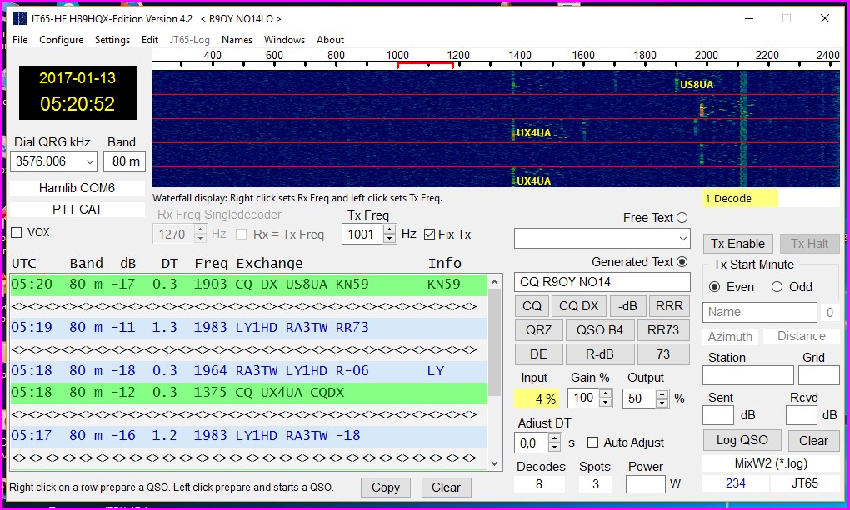The width and height of the screenshot is (850, 510).
Task: Select the Odd Tx start minute option
Action: coord(777,287)
